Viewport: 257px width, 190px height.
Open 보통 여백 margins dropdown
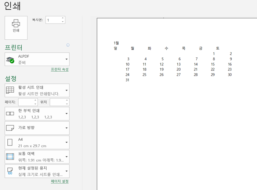point(37,157)
